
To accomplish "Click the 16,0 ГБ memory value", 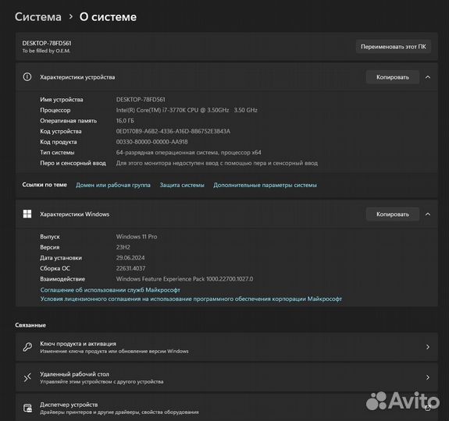I will coord(125,121).
